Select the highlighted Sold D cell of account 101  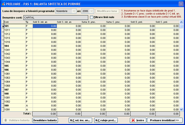pos(44,26)
